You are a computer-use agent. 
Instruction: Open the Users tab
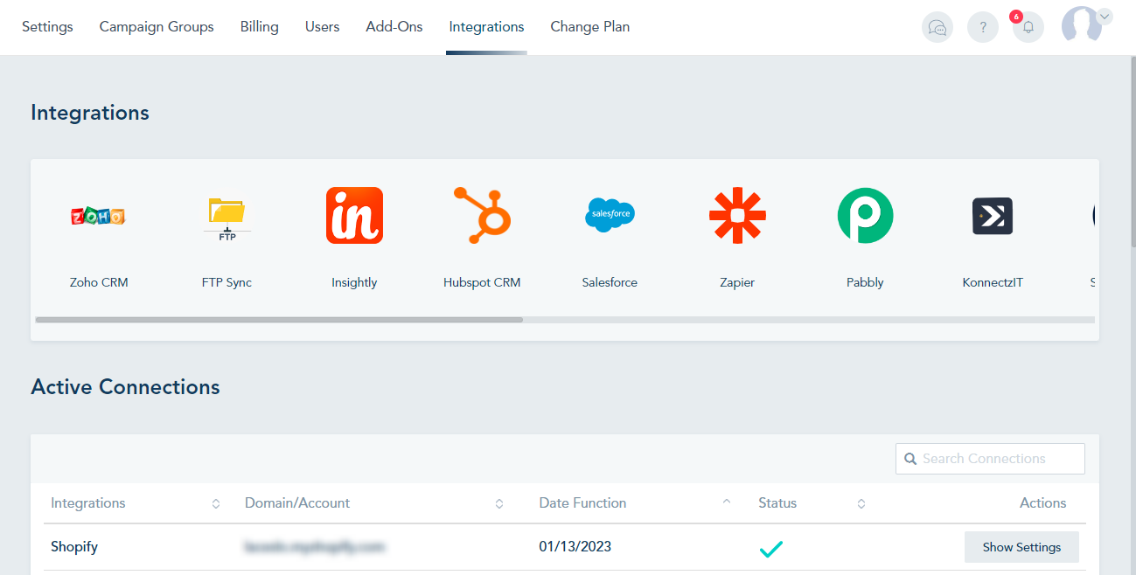click(322, 26)
